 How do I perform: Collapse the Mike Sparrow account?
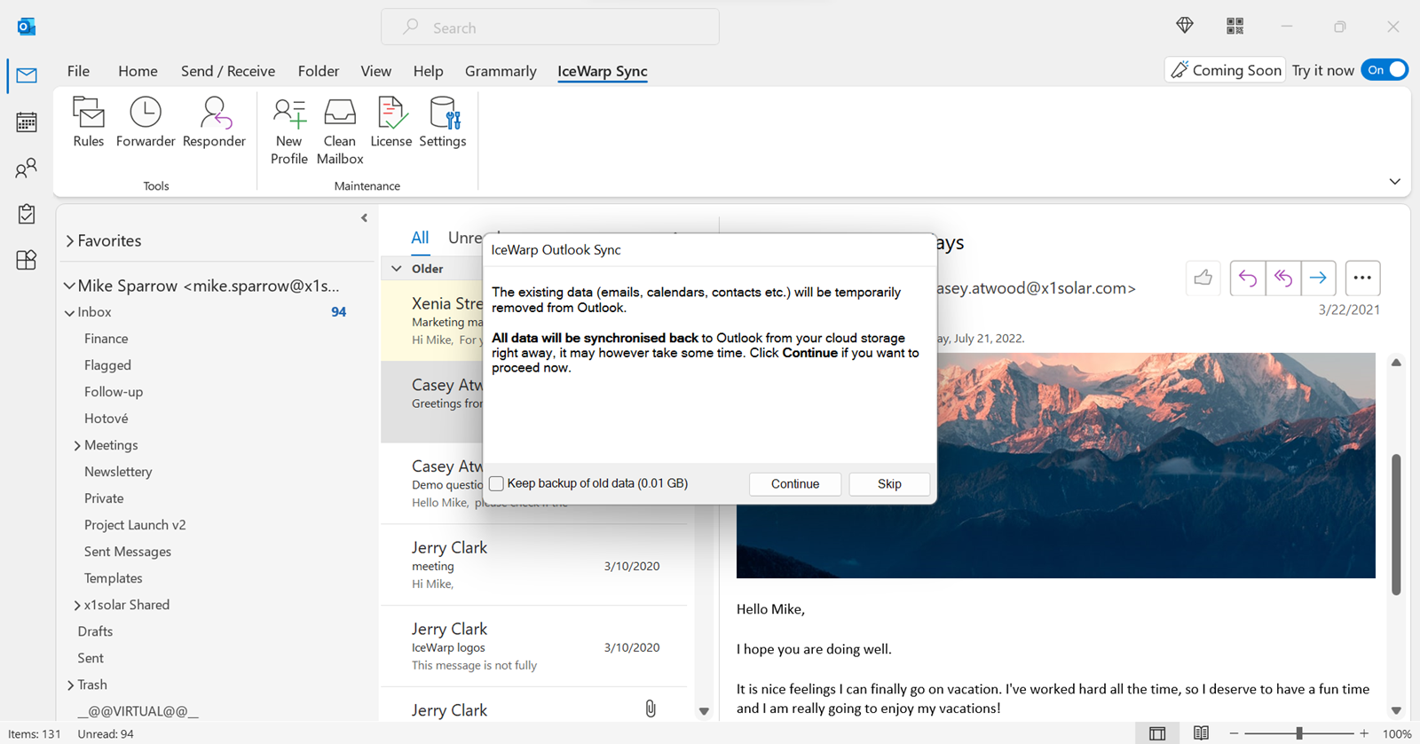coord(69,286)
